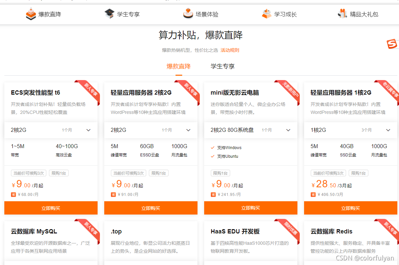Open the ECS突发性能型 t6 title

click(35, 93)
